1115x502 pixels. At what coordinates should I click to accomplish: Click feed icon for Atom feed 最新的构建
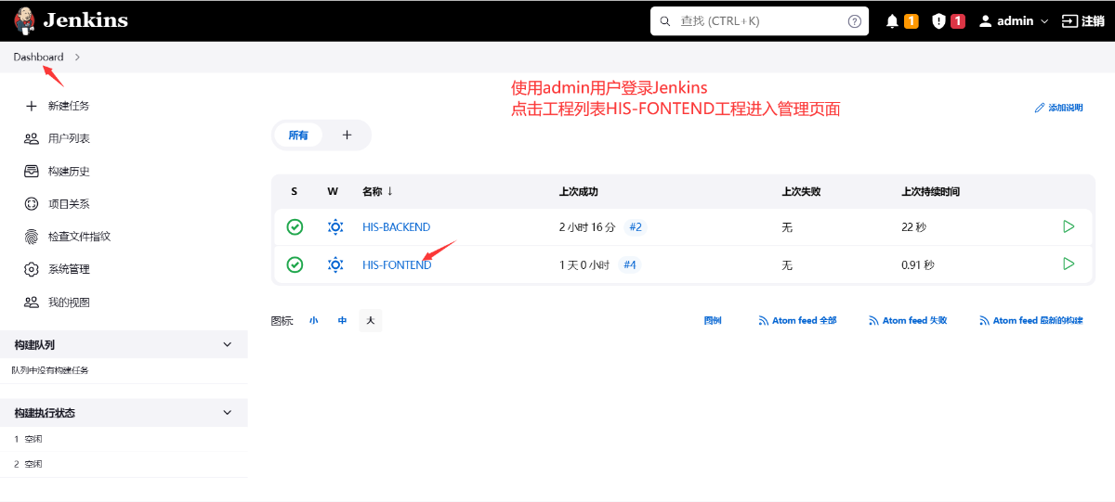click(x=985, y=321)
